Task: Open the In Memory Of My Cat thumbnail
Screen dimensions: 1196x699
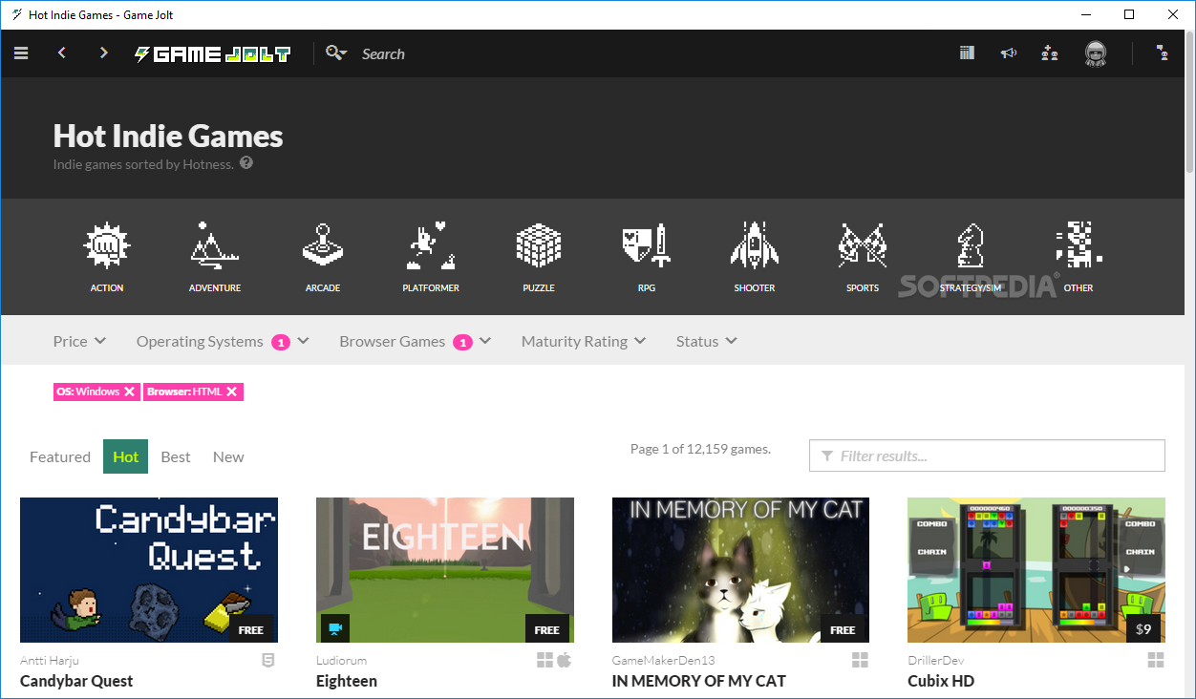Action: [x=740, y=570]
